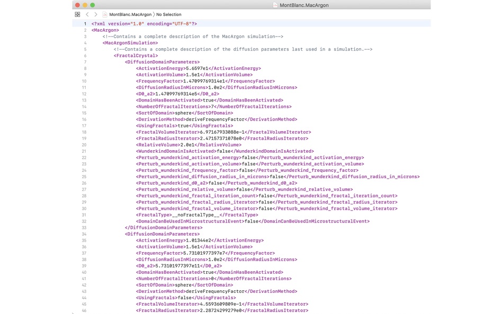
Task: Click the MontBlanc.MacArgon window title
Action: click(x=304, y=5)
